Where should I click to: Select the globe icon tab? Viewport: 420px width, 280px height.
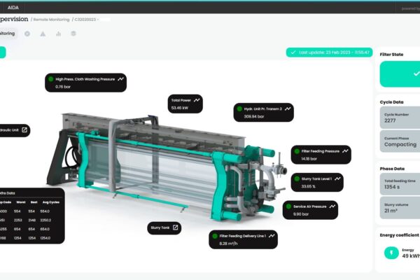[x=73, y=33]
